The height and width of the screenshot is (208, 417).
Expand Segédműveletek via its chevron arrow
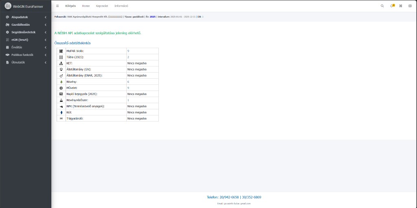pos(46,32)
